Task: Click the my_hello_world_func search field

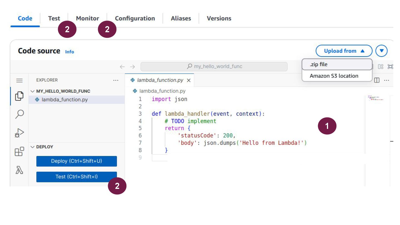Action: pos(214,67)
